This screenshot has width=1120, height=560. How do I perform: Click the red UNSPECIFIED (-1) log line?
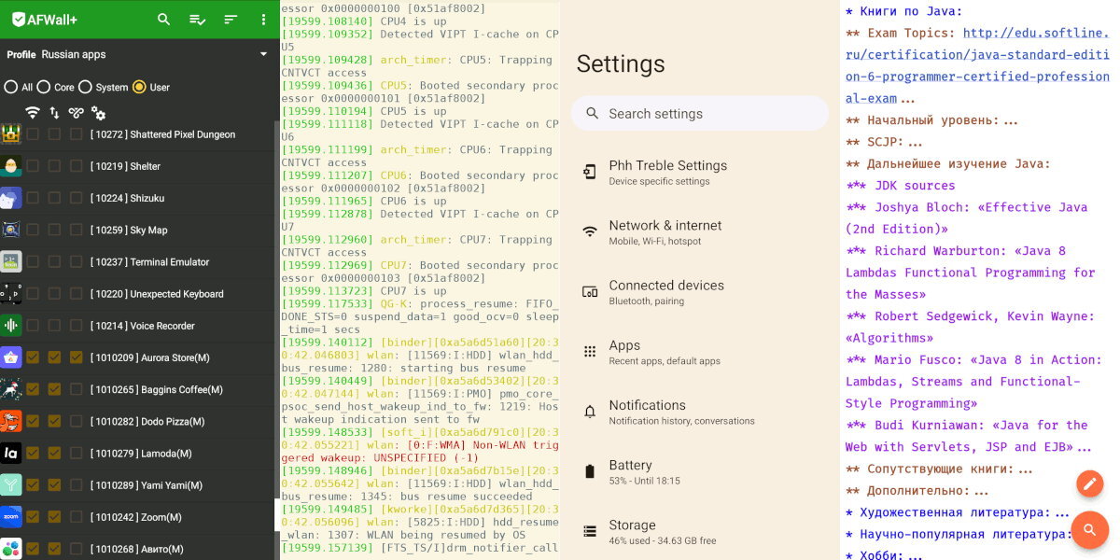420,452
